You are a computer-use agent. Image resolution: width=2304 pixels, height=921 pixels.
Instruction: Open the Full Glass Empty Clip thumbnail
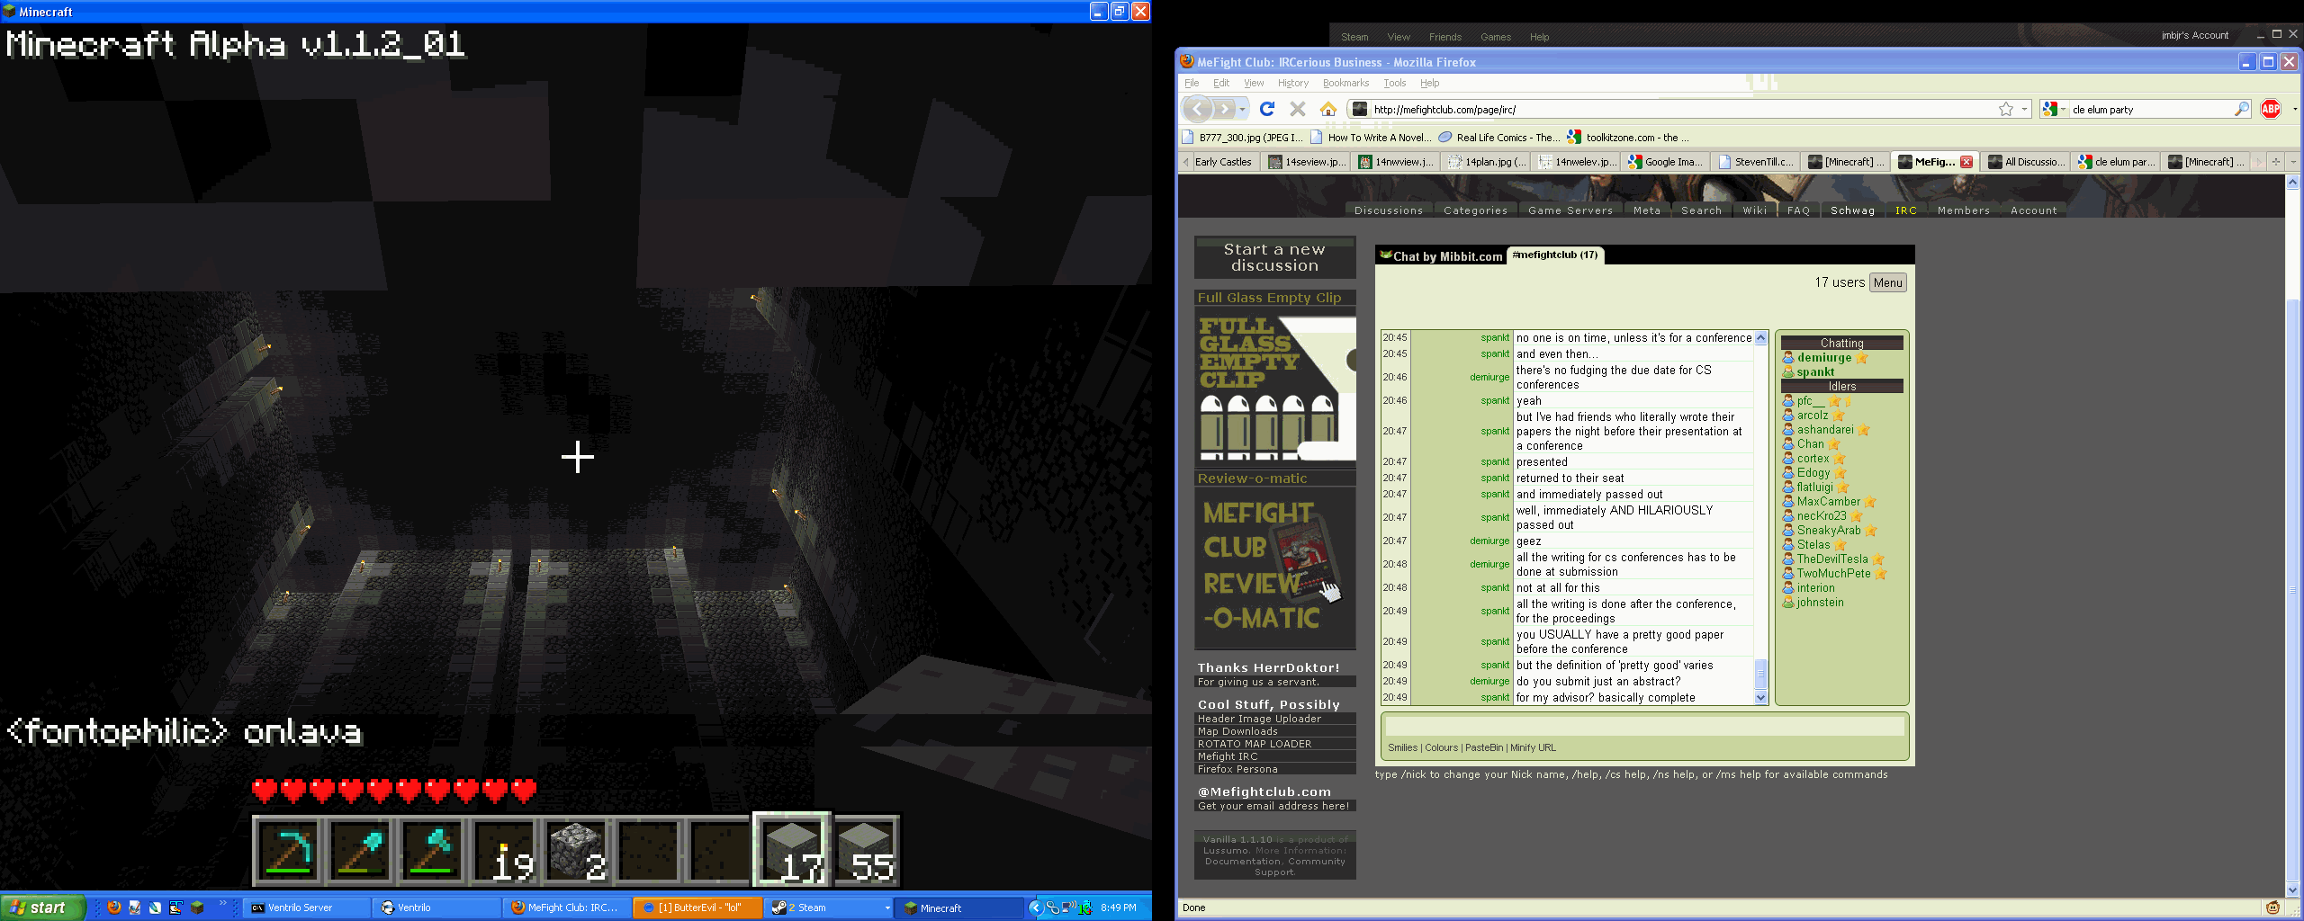(1274, 388)
